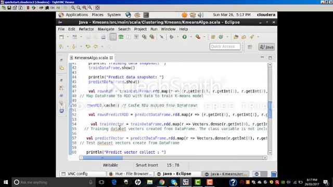
Task: Open the Navigate menu
Action: click(x=106, y=29)
